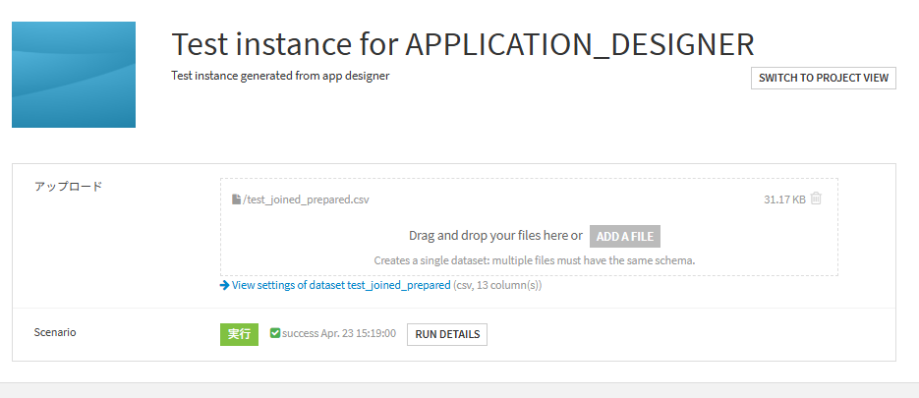Screen dimensions: 919x398
Task: Open RUN DETAILS for the scenario
Action: coord(447,334)
